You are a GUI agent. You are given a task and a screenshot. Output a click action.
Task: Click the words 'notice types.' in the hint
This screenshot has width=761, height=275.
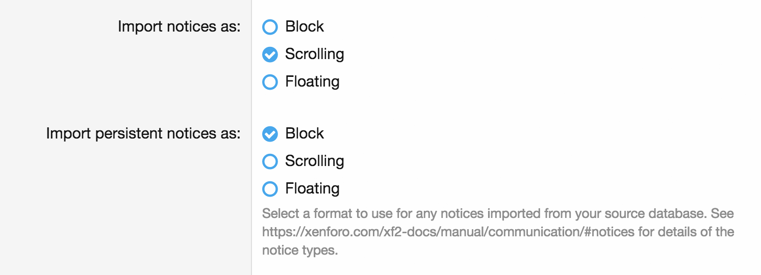(x=300, y=251)
